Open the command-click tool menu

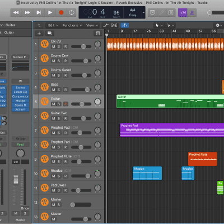pyautogui.click(x=170, y=25)
